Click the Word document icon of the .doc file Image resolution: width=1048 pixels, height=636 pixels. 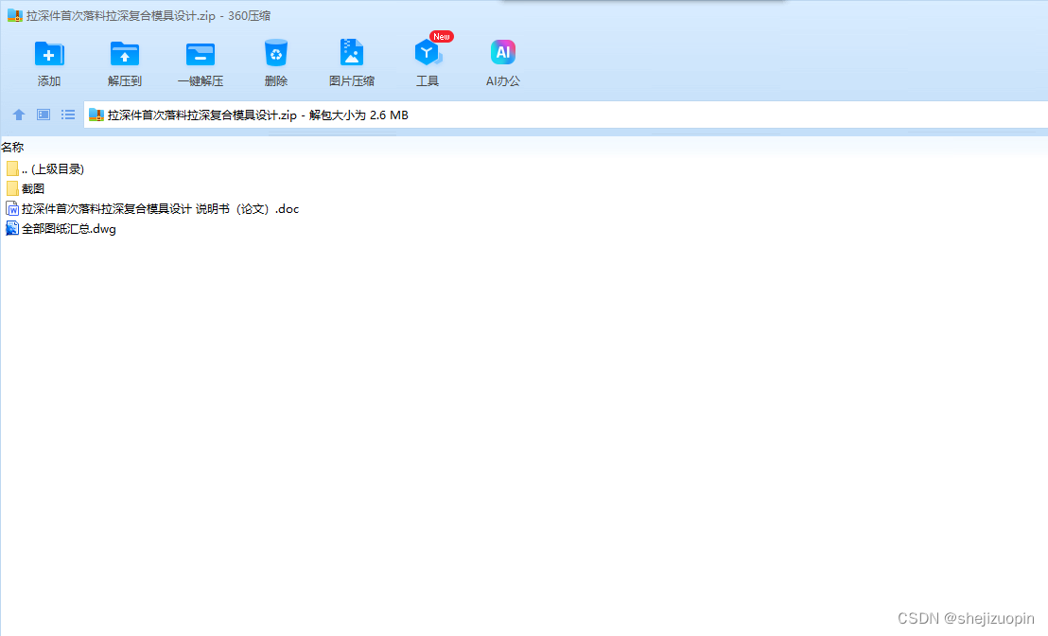click(x=12, y=208)
